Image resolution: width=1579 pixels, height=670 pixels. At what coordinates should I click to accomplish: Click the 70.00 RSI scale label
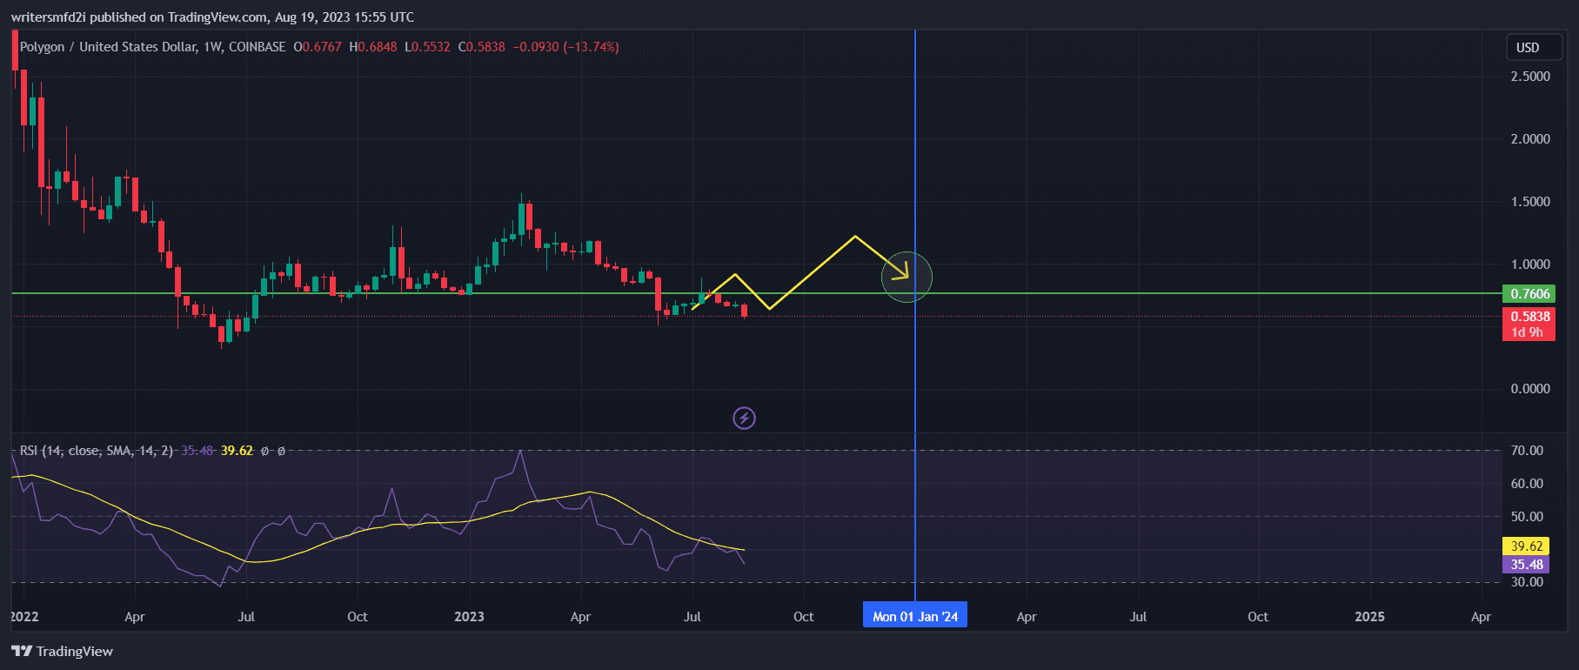[1527, 451]
